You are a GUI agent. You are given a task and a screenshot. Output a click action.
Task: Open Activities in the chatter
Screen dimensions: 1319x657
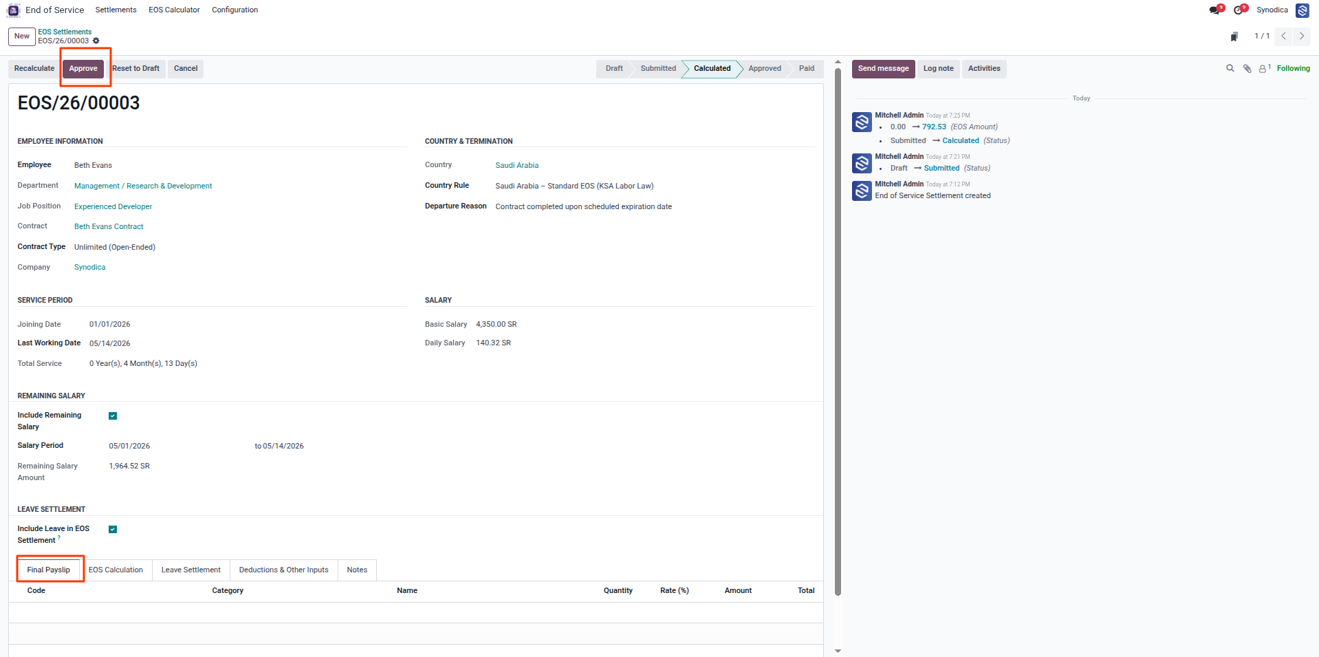click(984, 68)
